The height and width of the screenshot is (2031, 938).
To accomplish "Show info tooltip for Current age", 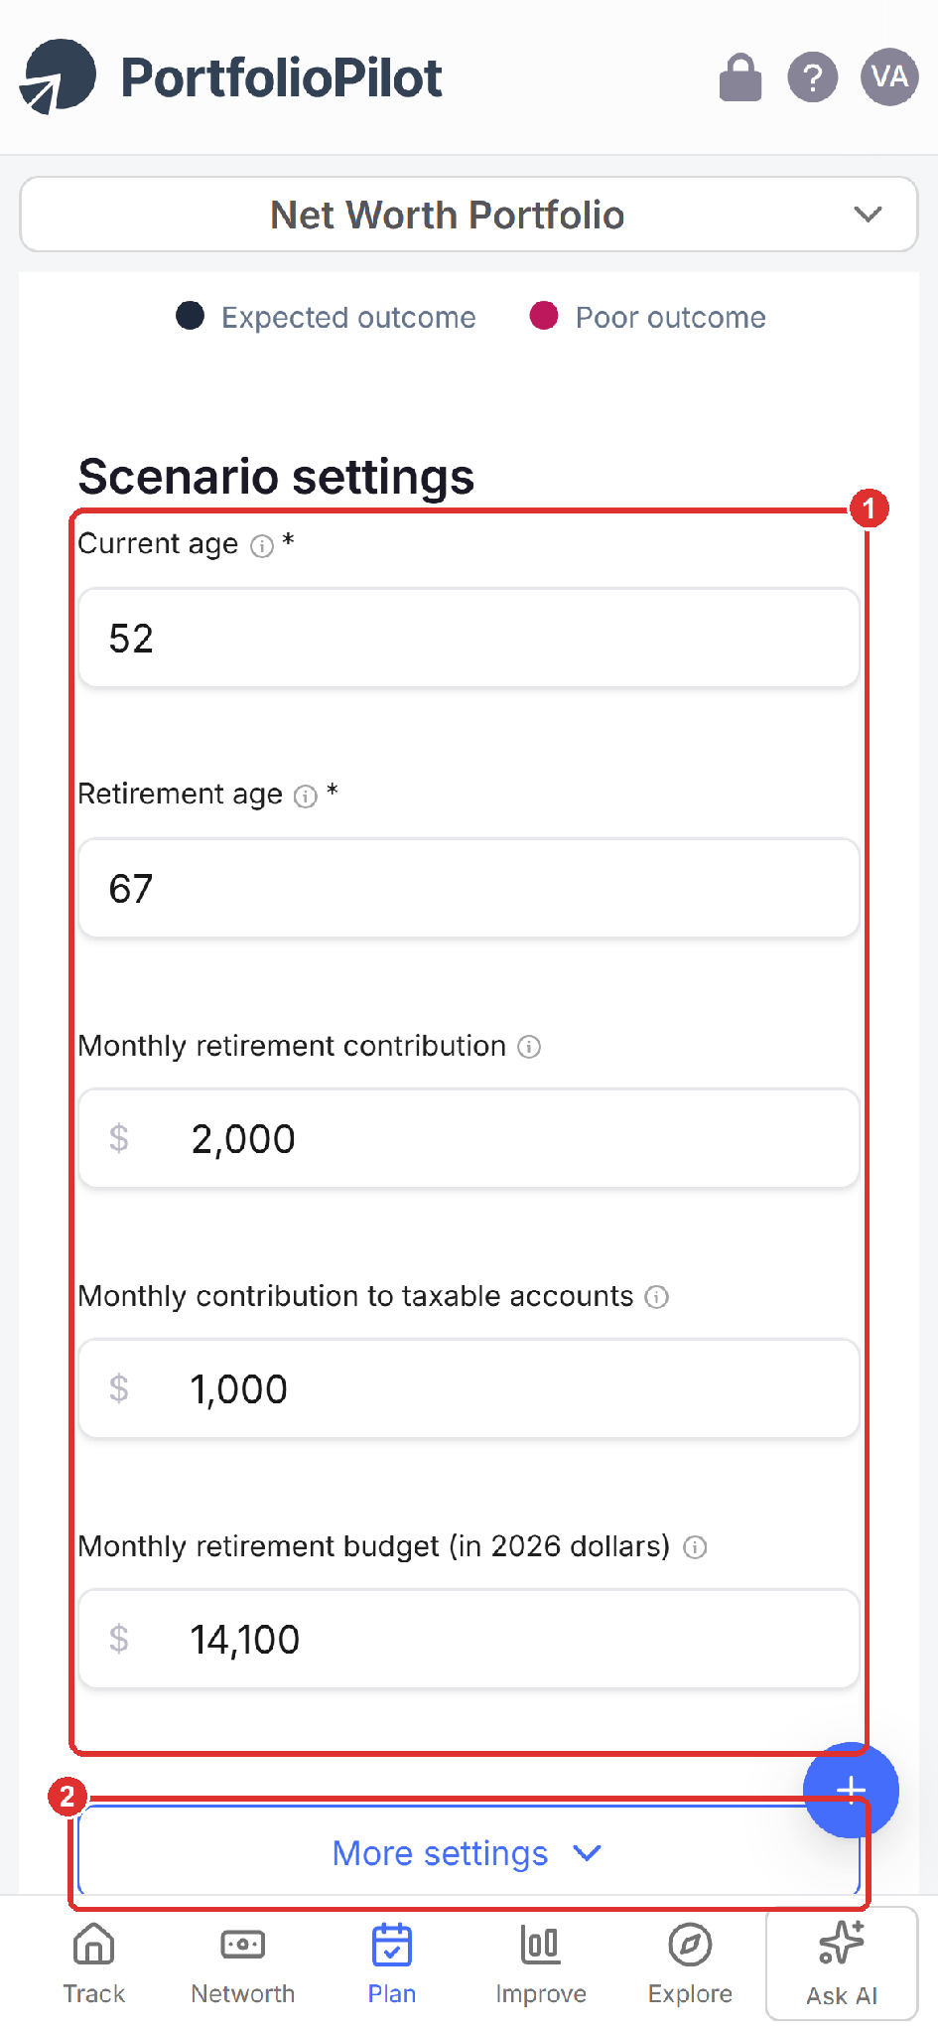I will [262, 546].
